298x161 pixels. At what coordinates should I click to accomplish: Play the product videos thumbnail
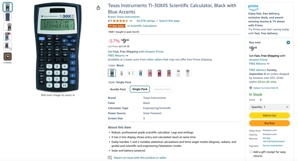click(x=8, y=57)
